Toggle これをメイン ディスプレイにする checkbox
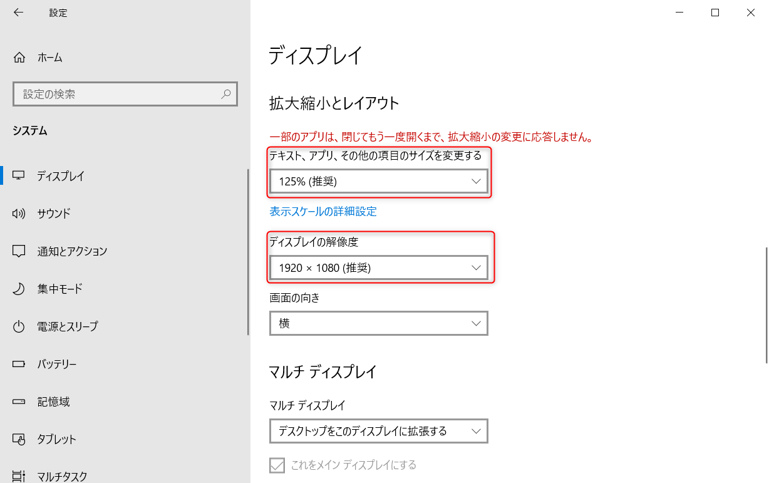769x483 pixels. coord(277,465)
